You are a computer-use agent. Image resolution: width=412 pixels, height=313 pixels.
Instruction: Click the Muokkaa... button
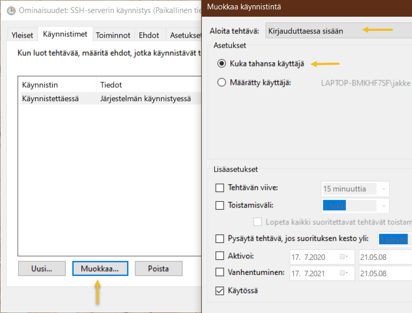100,269
